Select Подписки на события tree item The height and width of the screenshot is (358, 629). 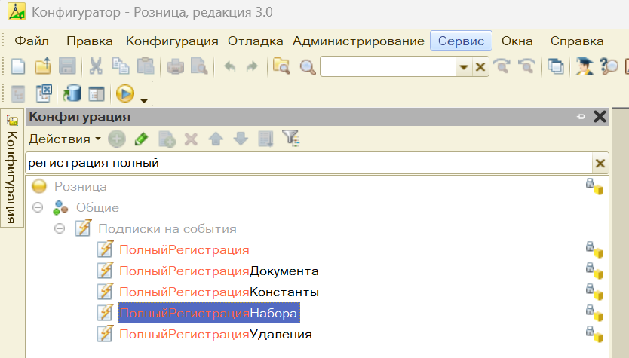coord(167,229)
